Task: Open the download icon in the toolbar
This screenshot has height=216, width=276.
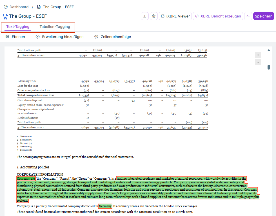Action: (x=144, y=16)
